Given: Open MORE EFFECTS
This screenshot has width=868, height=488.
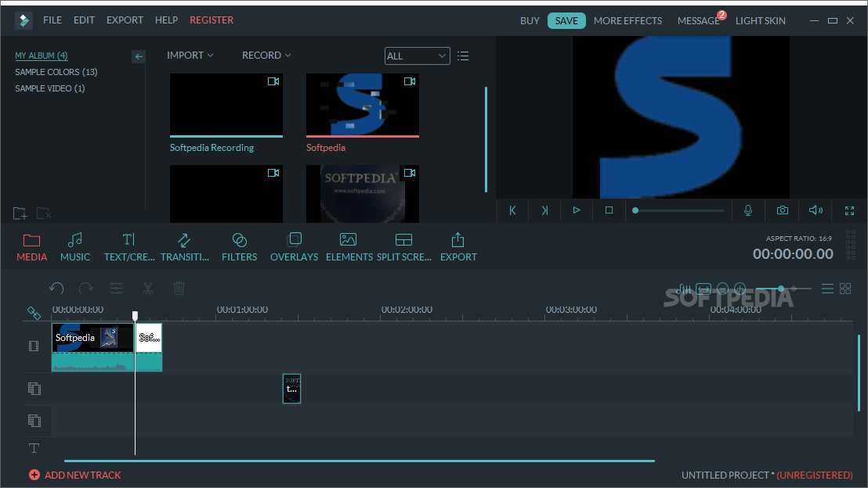Looking at the screenshot, I should [x=627, y=21].
